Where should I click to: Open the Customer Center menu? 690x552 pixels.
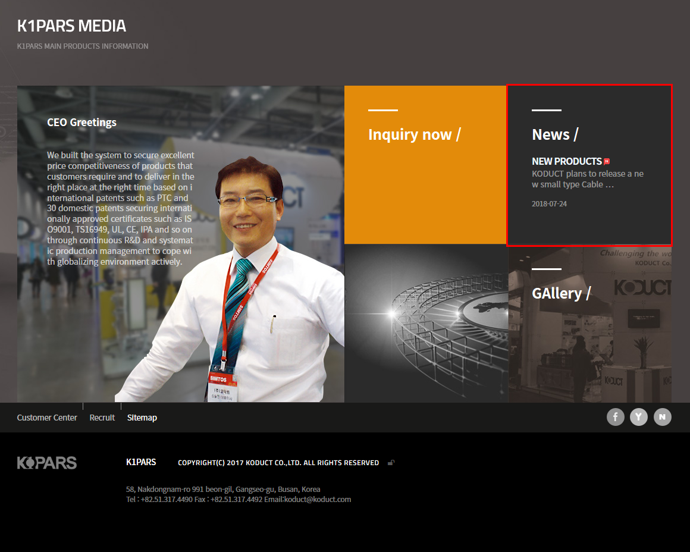[x=47, y=418]
